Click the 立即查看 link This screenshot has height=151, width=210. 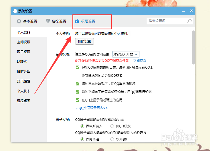140,61
